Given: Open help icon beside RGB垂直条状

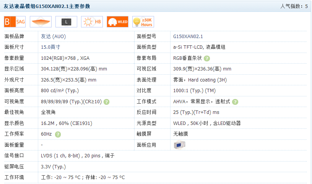Looking at the screenshot, I should click(207, 58).
